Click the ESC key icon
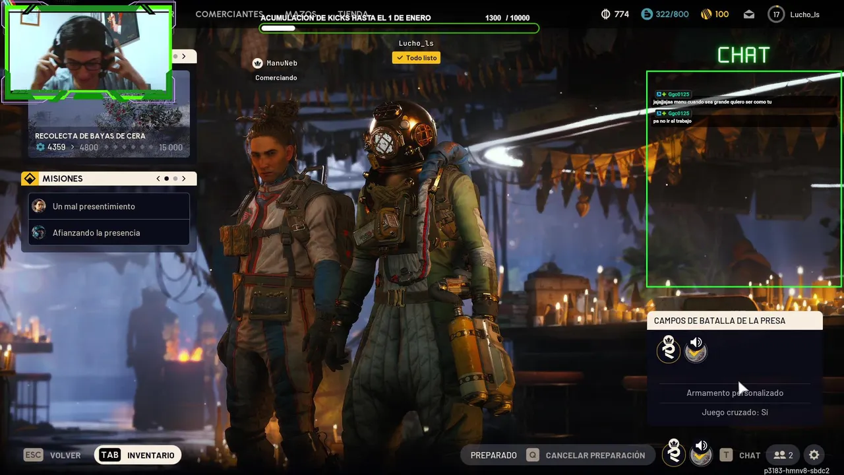The width and height of the screenshot is (844, 475). pyautogui.click(x=34, y=455)
